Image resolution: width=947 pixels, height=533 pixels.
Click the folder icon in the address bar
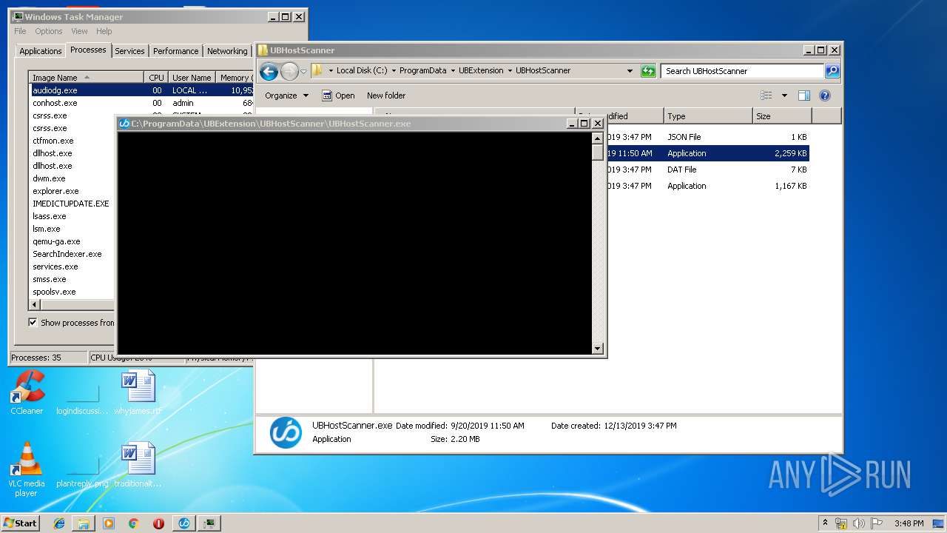pyautogui.click(x=317, y=71)
